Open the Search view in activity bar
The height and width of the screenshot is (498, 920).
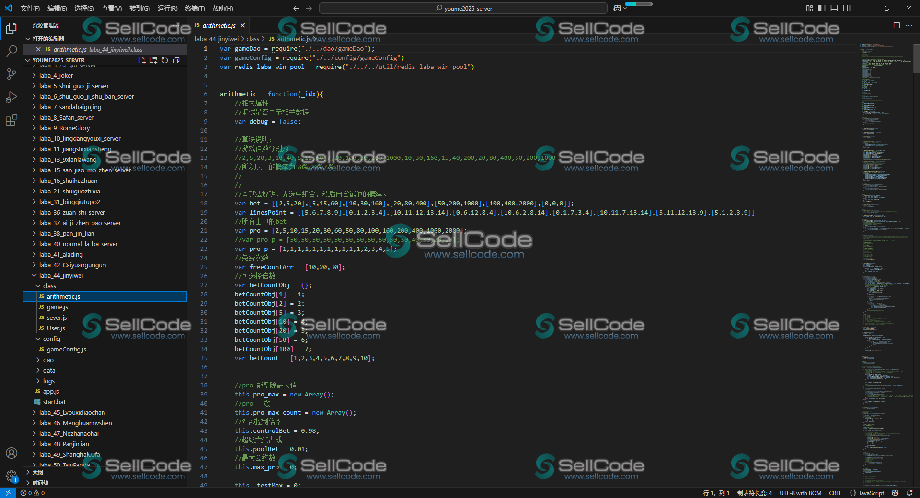pos(11,51)
